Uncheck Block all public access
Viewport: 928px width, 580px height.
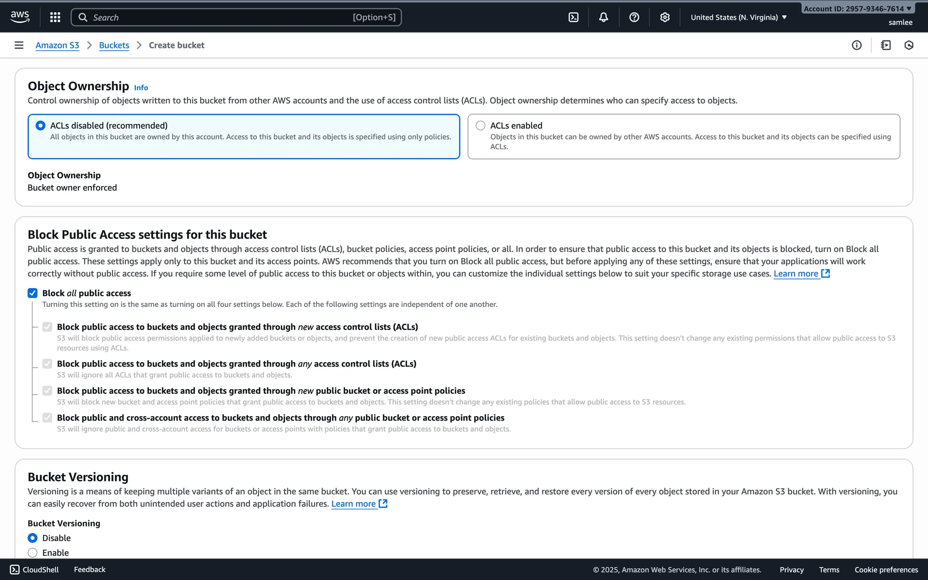click(x=32, y=293)
